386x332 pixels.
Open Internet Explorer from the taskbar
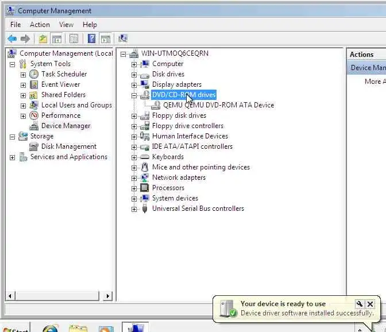50,329
